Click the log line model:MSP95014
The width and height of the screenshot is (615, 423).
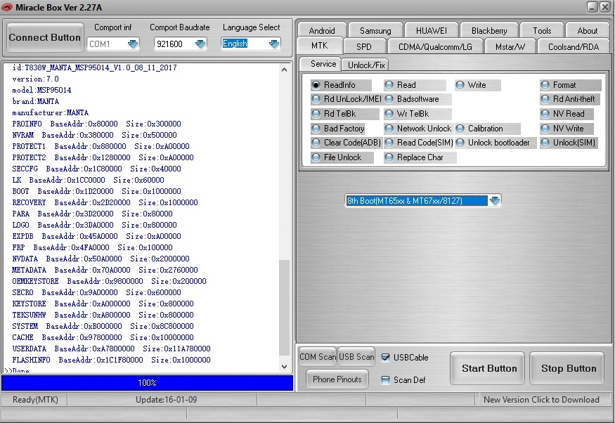click(41, 90)
